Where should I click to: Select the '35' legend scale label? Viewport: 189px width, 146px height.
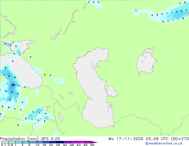72,145
